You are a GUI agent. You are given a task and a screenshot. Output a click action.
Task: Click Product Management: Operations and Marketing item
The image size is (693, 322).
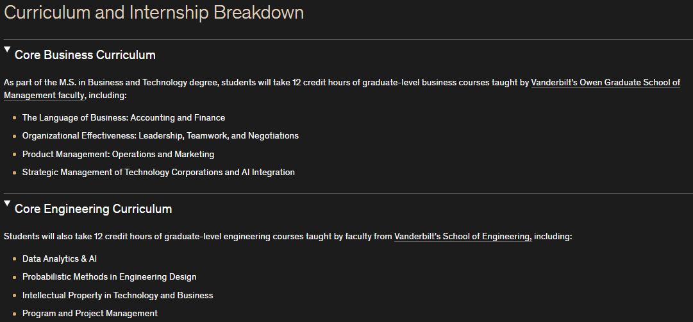point(118,155)
